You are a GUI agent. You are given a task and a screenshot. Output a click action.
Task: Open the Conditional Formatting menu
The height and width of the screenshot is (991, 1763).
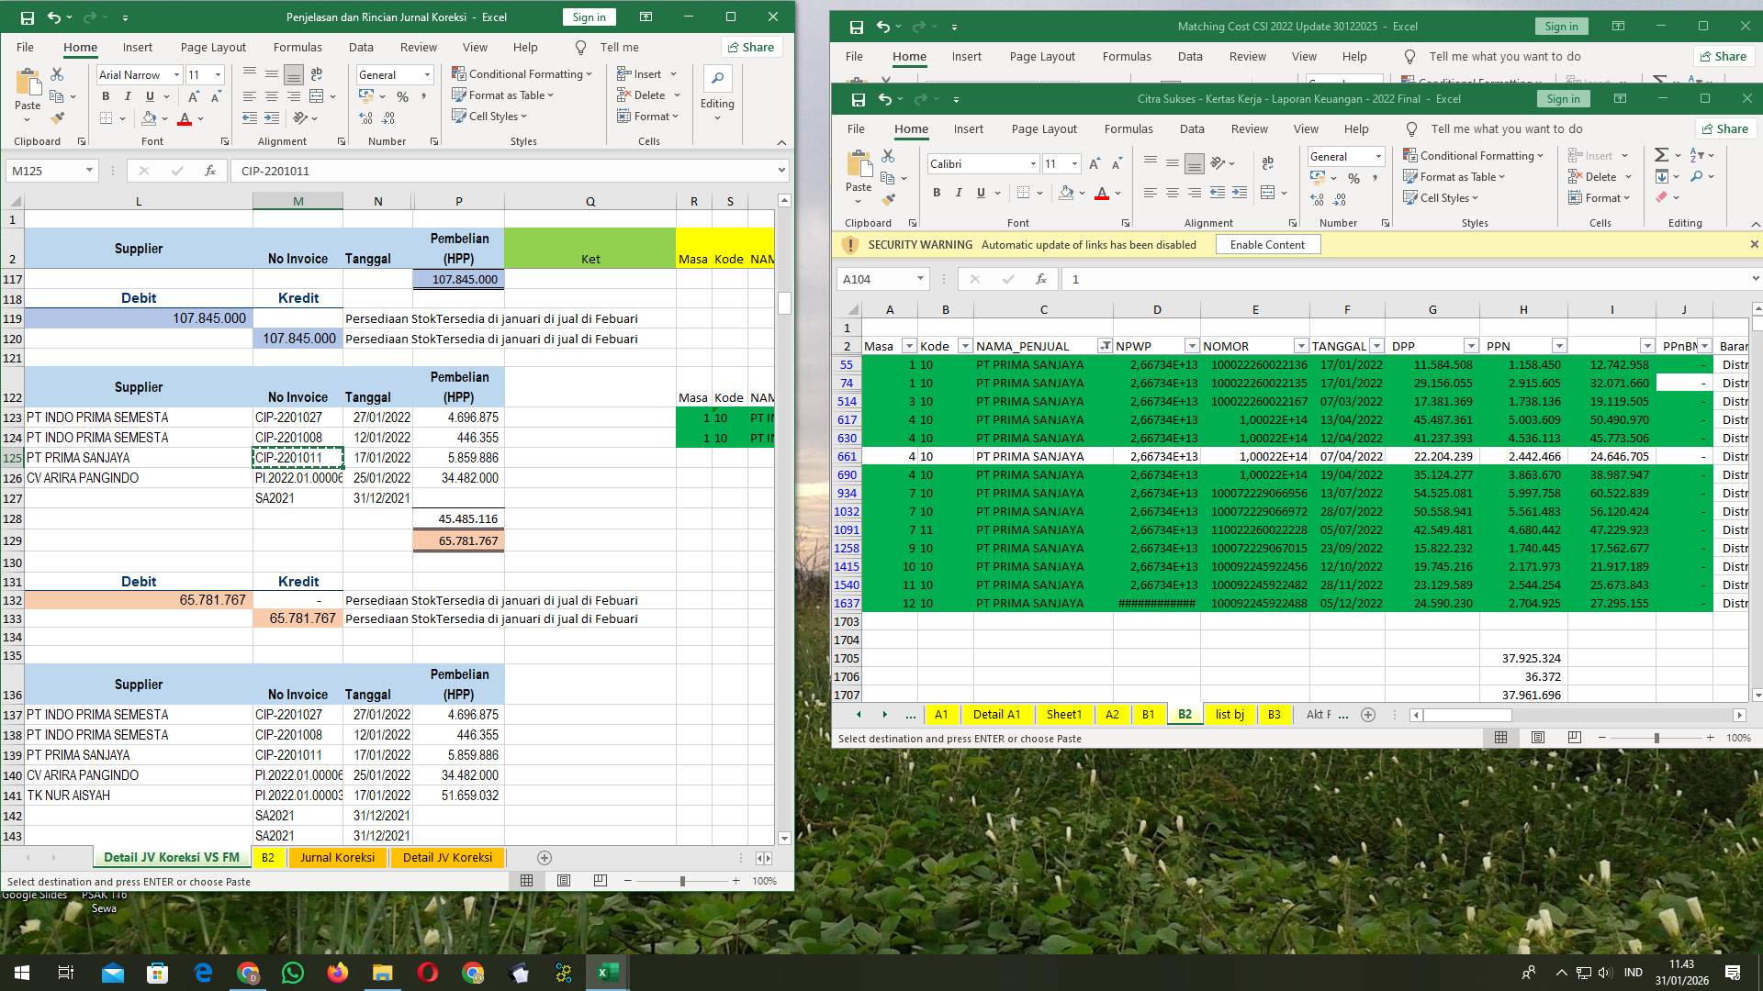coord(1474,155)
